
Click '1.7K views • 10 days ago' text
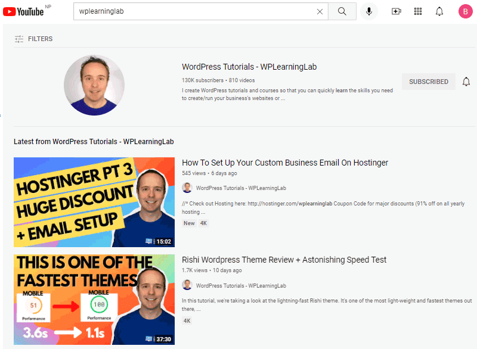[212, 270]
